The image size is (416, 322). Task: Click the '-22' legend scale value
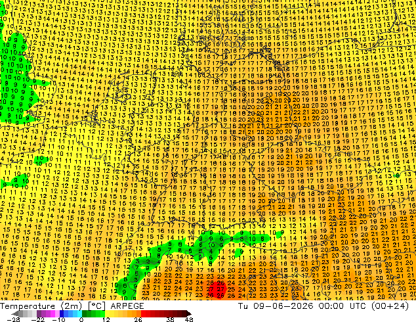(37, 319)
